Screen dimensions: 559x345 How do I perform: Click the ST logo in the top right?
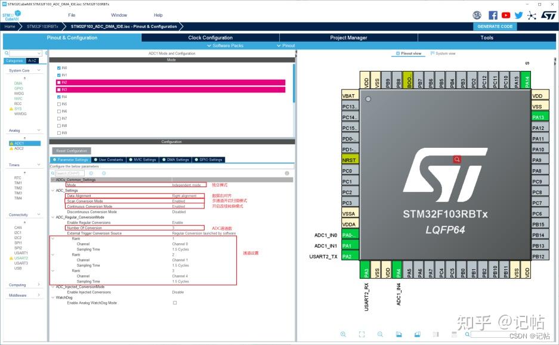[549, 15]
